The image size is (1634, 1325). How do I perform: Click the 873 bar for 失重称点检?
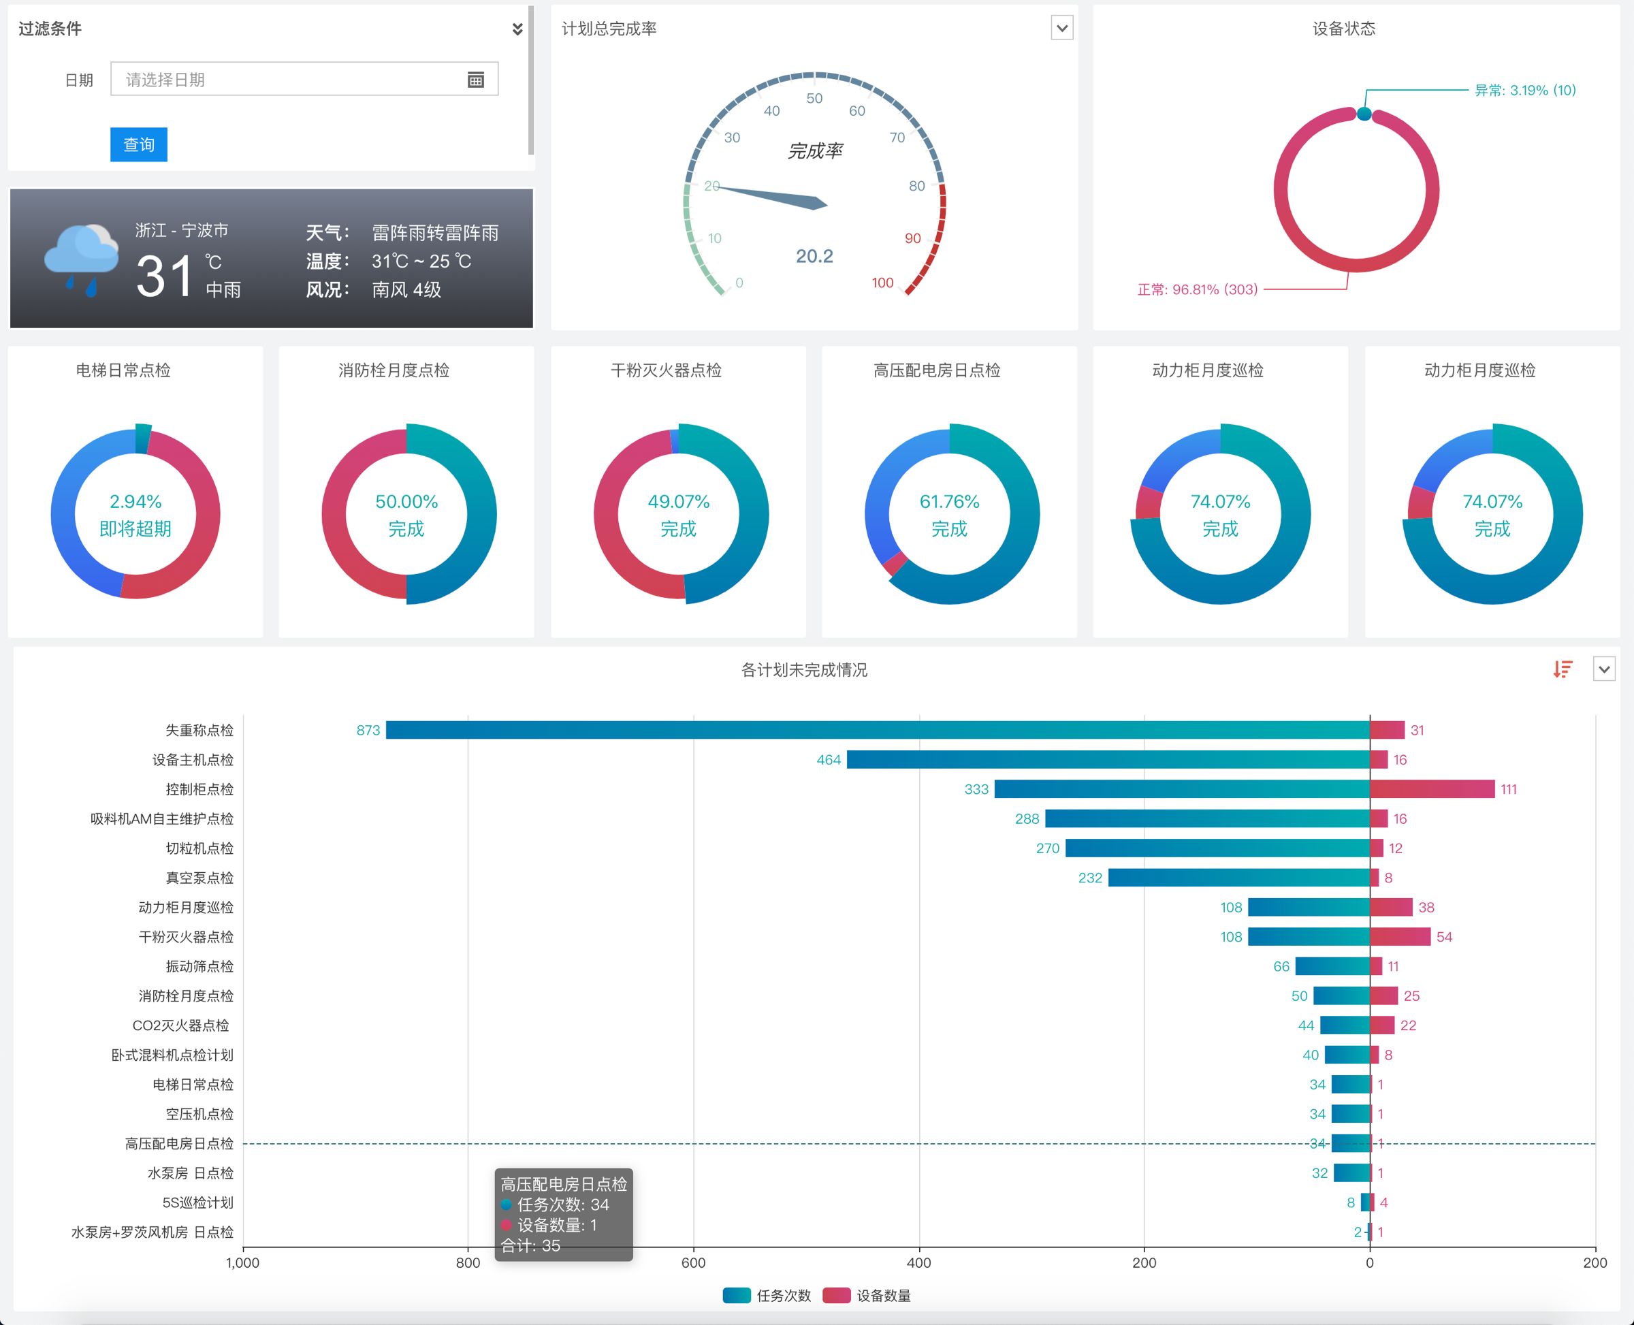pos(878,730)
